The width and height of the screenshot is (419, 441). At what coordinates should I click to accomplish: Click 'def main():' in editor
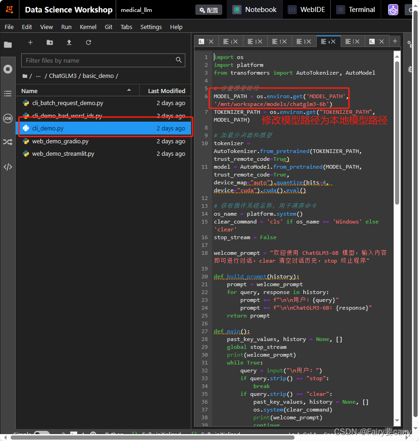pyautogui.click(x=231, y=331)
